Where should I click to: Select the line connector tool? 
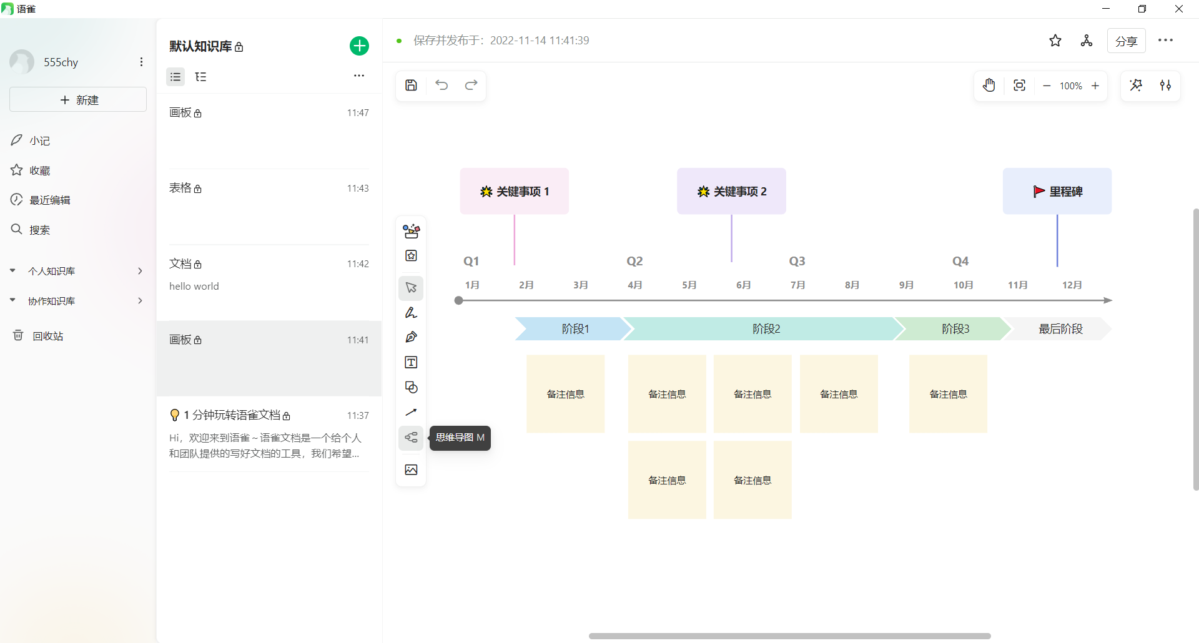[411, 413]
